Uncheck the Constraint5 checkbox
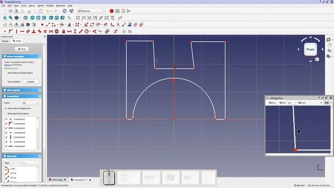 click(x=6, y=137)
